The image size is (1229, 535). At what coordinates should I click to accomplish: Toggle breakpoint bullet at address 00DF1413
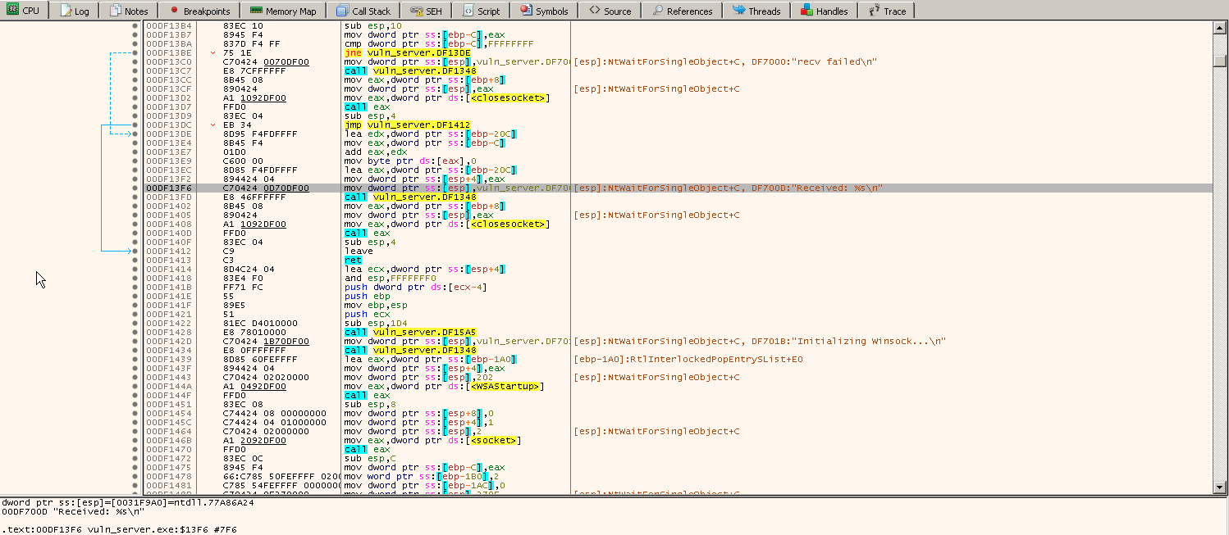[x=135, y=260]
